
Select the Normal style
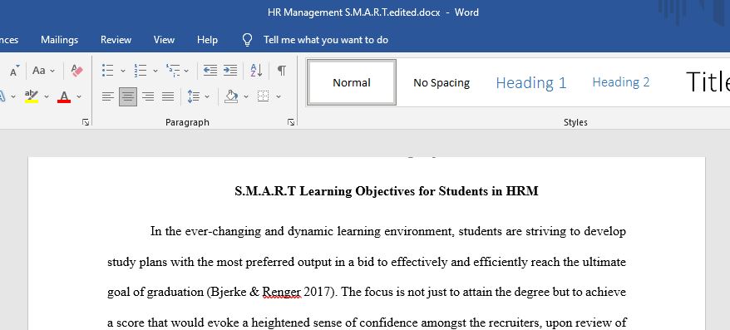(x=352, y=82)
